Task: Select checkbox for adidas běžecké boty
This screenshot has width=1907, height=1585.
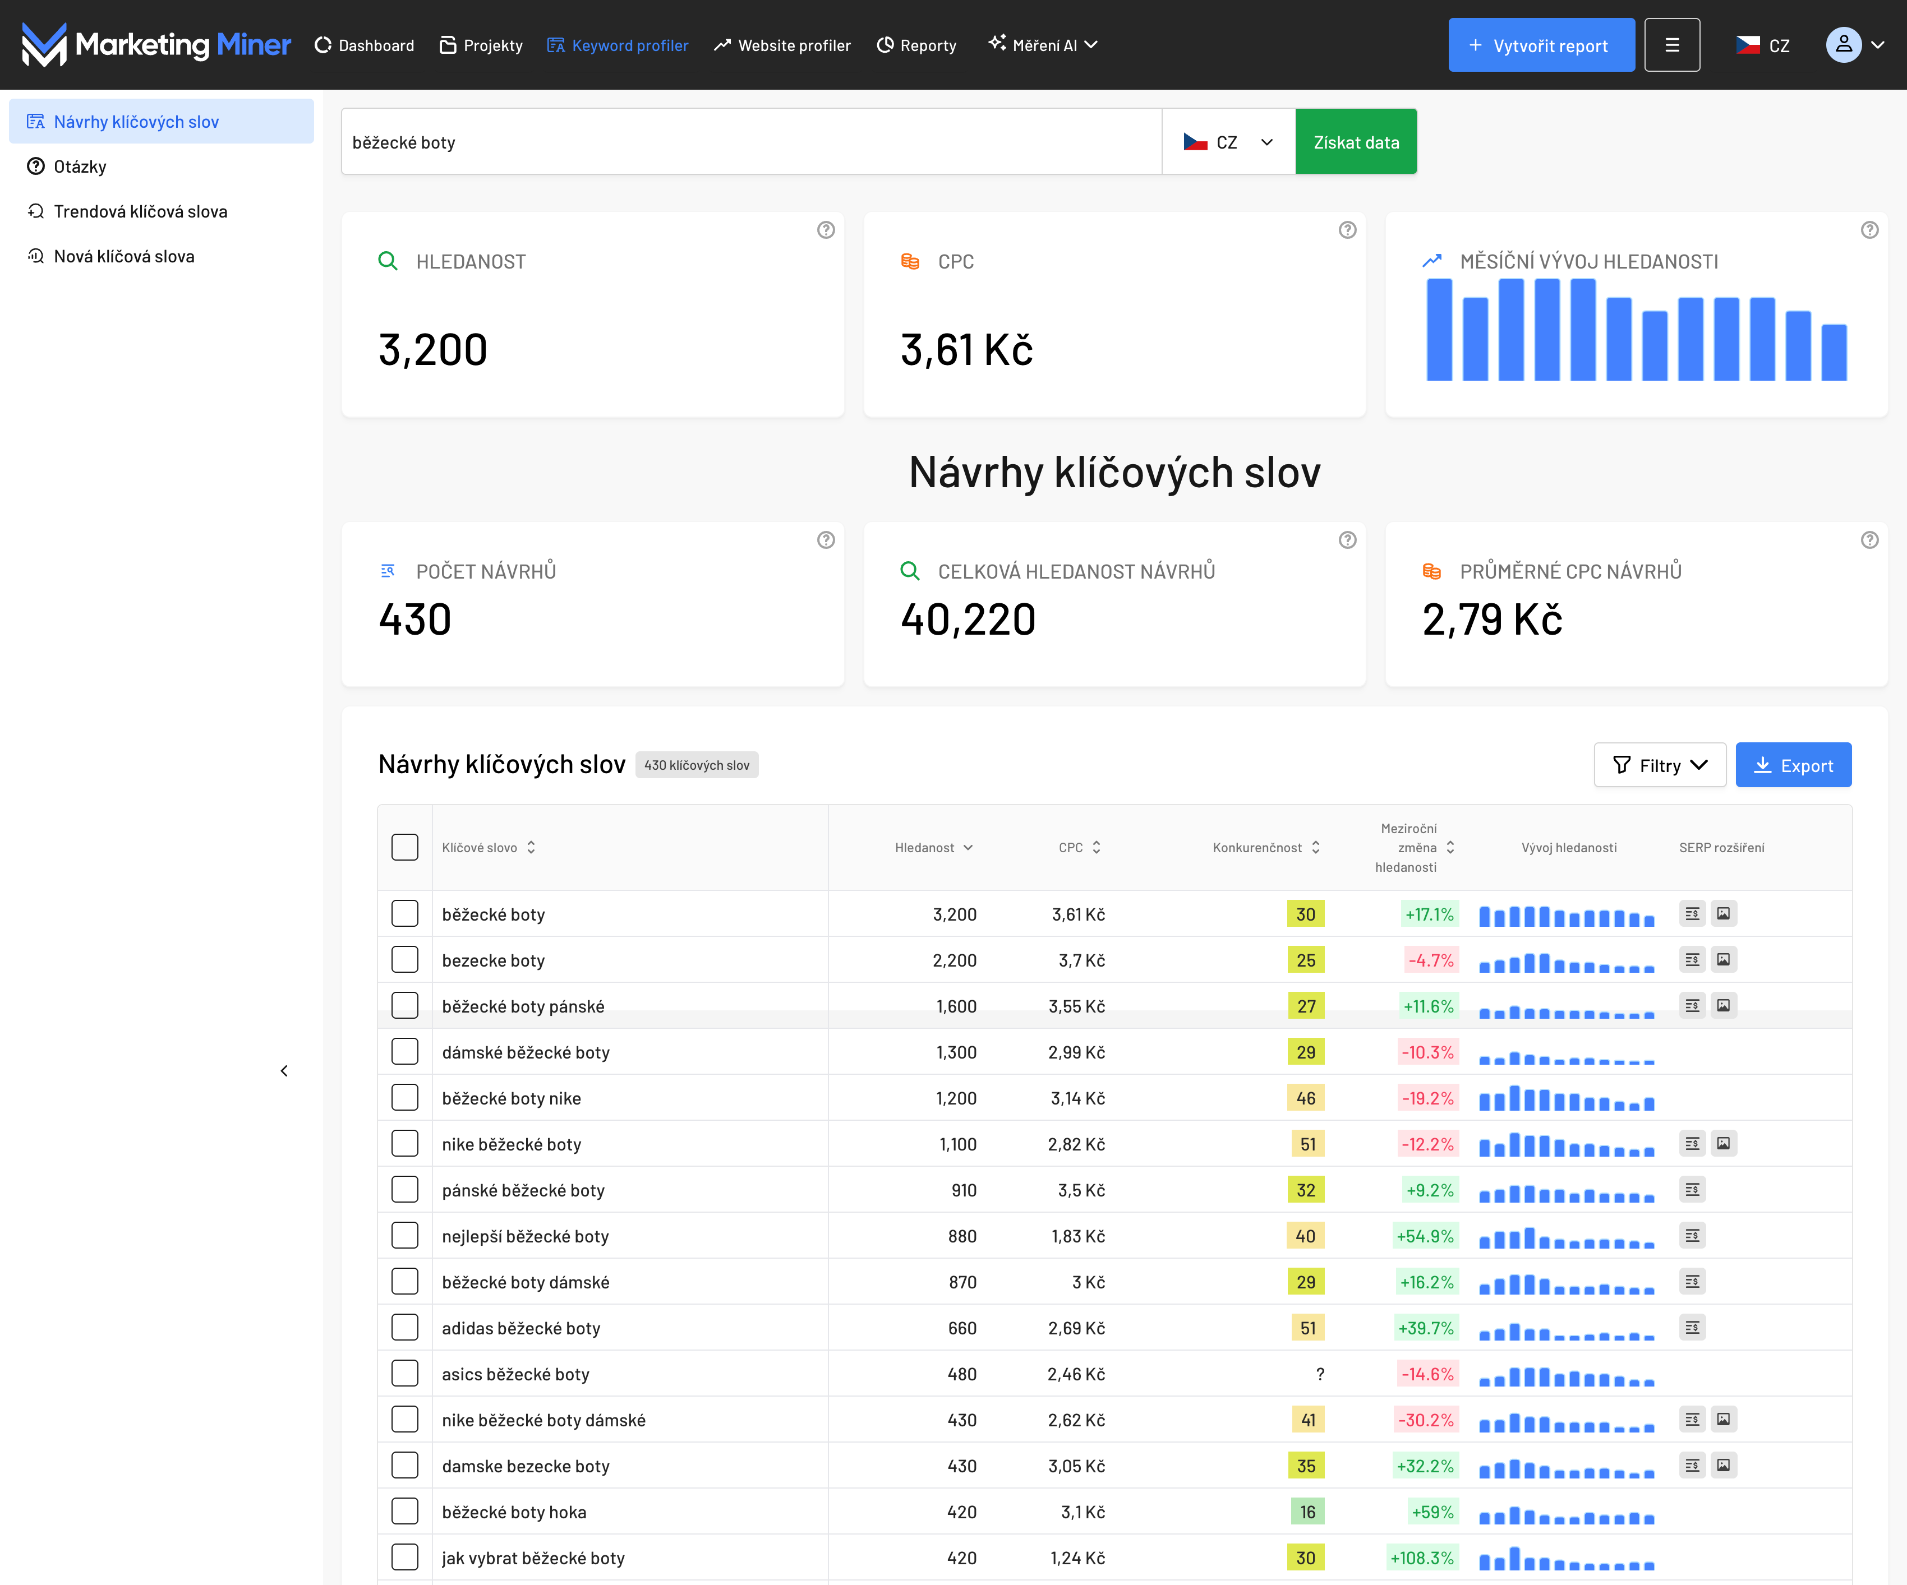Action: 405,1327
